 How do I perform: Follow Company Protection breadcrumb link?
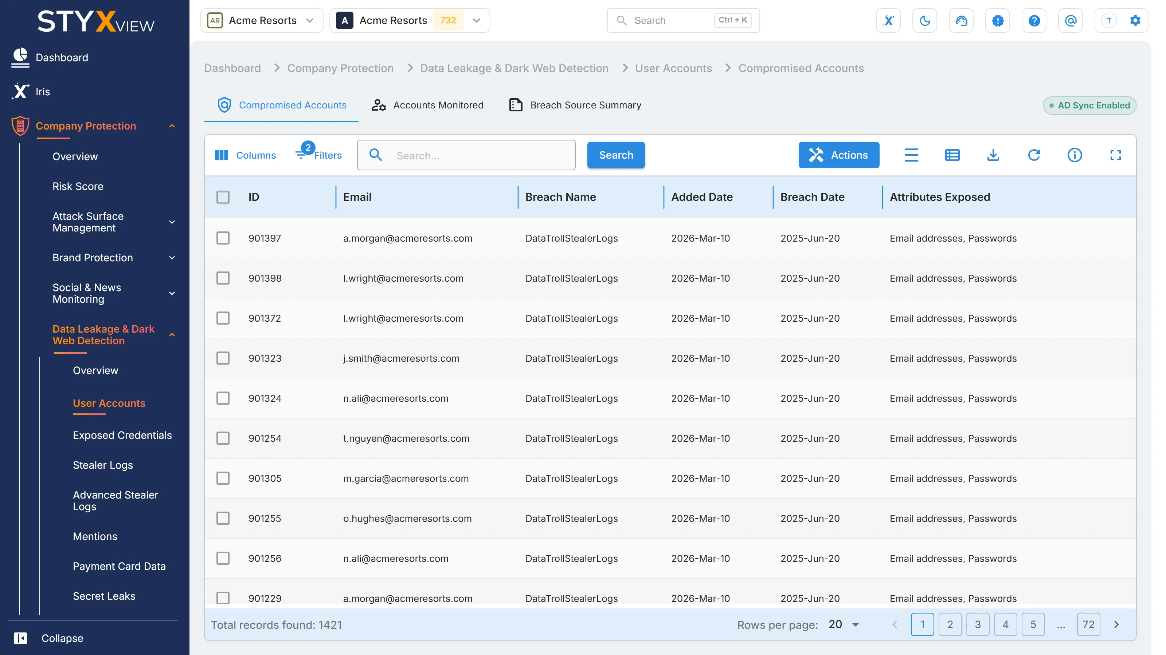click(340, 68)
